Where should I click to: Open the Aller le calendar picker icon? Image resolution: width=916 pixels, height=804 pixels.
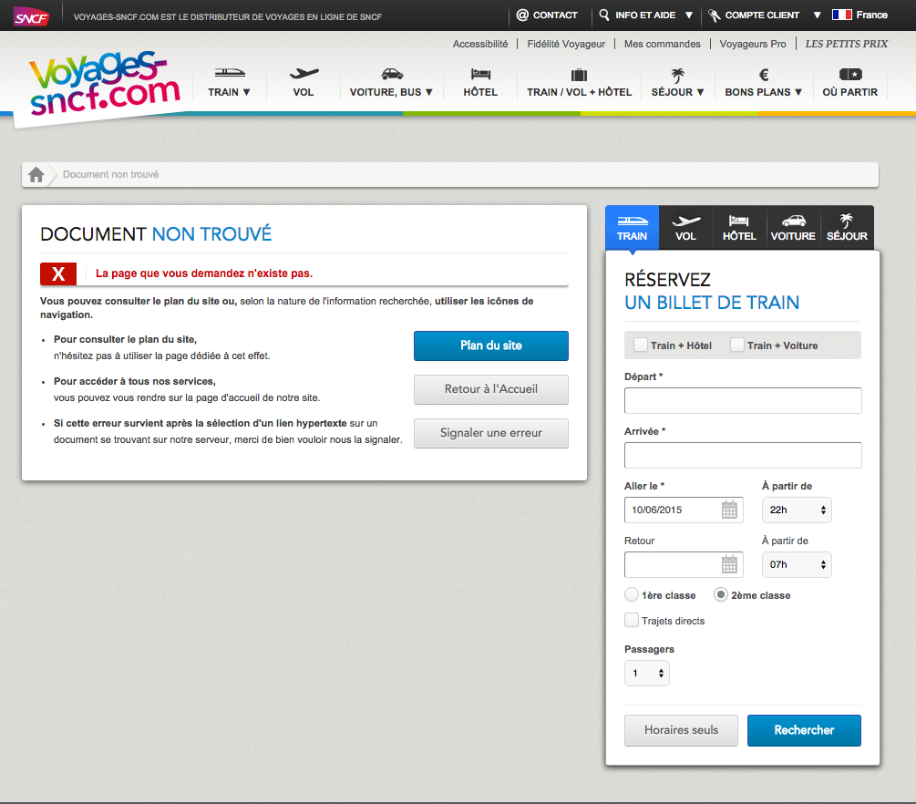click(x=729, y=510)
